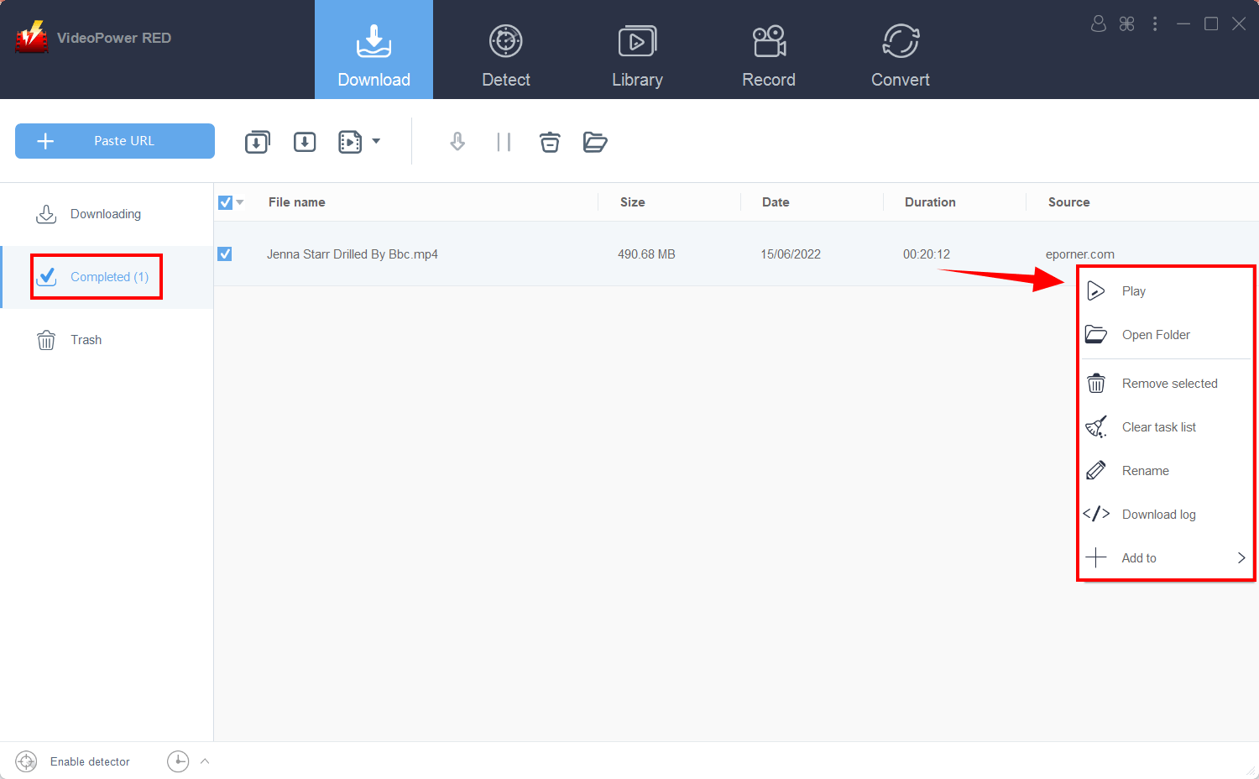Close the VideoPower RED window
This screenshot has width=1259, height=779.
(x=1239, y=24)
